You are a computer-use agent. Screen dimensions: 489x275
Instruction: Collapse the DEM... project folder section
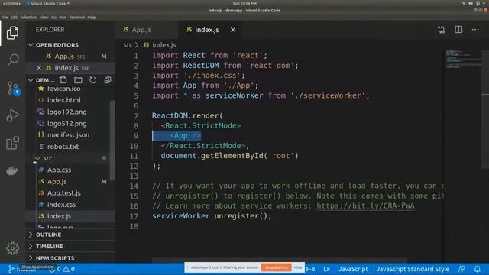[31, 80]
